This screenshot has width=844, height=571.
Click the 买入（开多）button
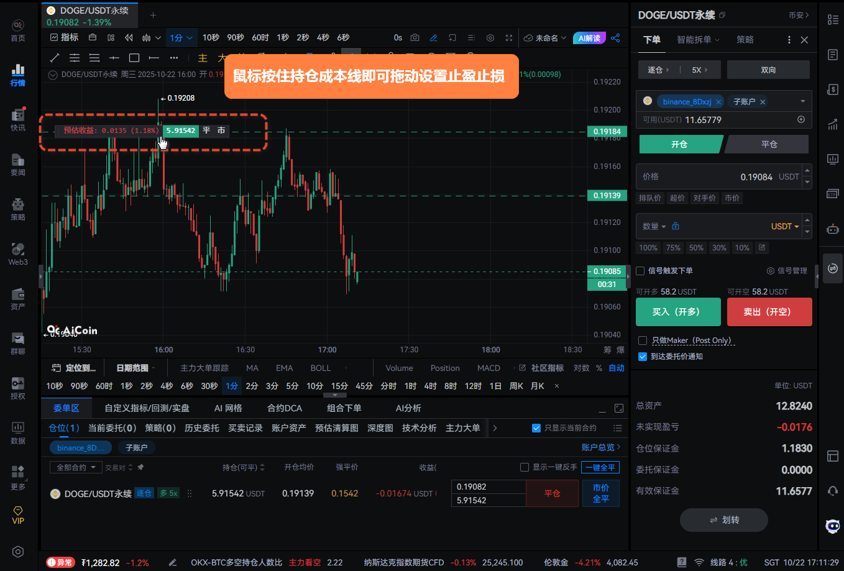[677, 312]
